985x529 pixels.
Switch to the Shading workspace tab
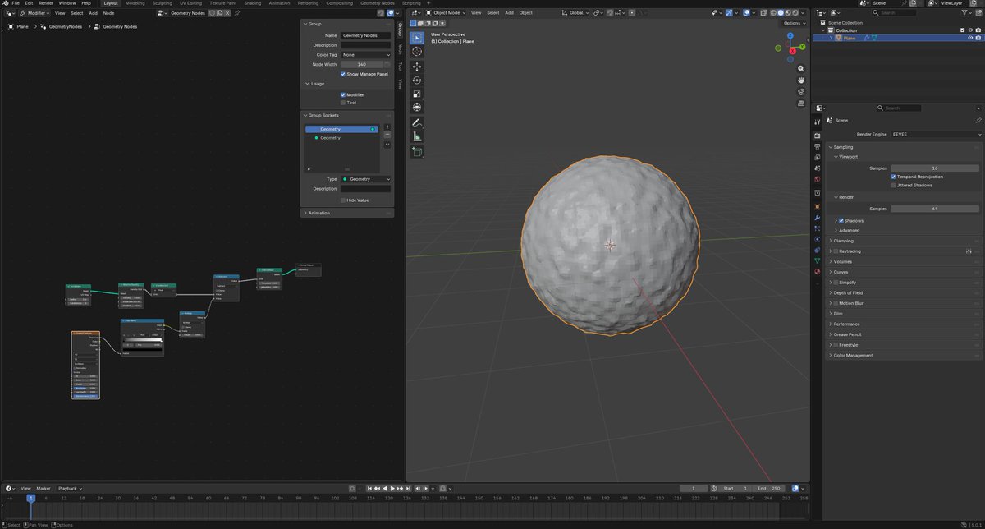[x=252, y=3]
